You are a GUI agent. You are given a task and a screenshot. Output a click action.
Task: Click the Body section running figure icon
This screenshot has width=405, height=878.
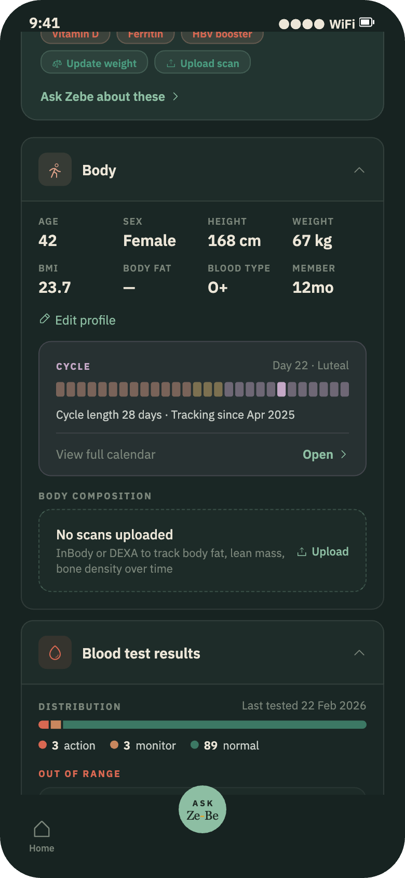[x=55, y=170]
